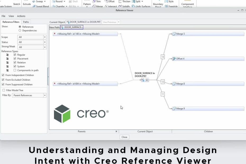The height and width of the screenshot is (164, 246).
Task: Click the New Path DOOR_SURFACE item
Action: point(72,27)
